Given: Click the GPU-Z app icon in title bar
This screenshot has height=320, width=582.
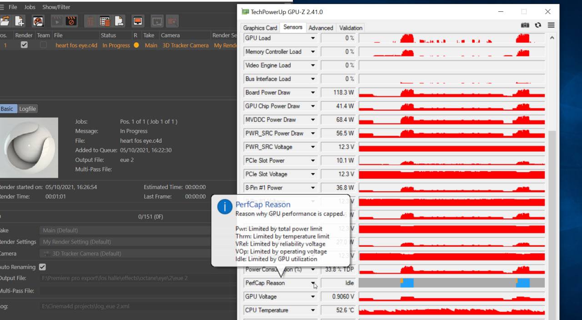Looking at the screenshot, I should [x=245, y=12].
